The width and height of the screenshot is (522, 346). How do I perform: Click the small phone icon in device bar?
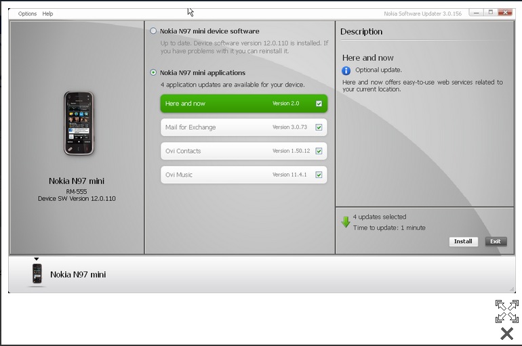coord(37,274)
